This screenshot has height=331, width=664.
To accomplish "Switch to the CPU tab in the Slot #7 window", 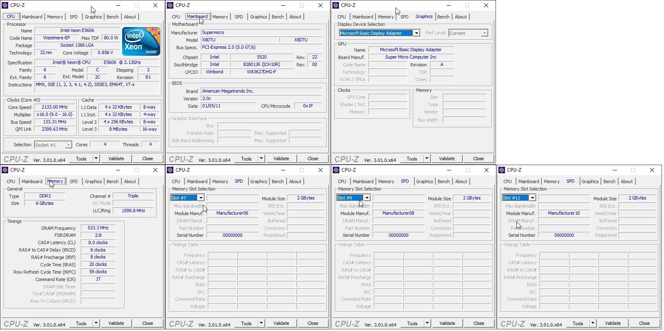I will [x=176, y=181].
